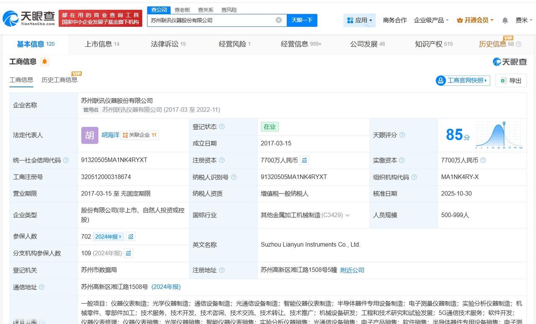Click the chart icon beside 注册资本 amount

coord(304,160)
